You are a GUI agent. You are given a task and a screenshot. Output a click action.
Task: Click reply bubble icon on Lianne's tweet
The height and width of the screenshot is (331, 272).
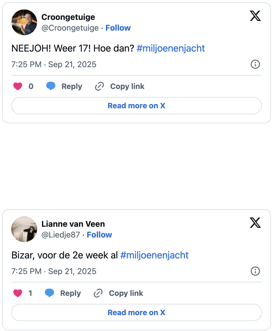[49, 293]
